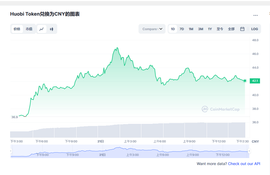Click the Huobi Token兑换为CNY的图表 heading

(x=45, y=14)
